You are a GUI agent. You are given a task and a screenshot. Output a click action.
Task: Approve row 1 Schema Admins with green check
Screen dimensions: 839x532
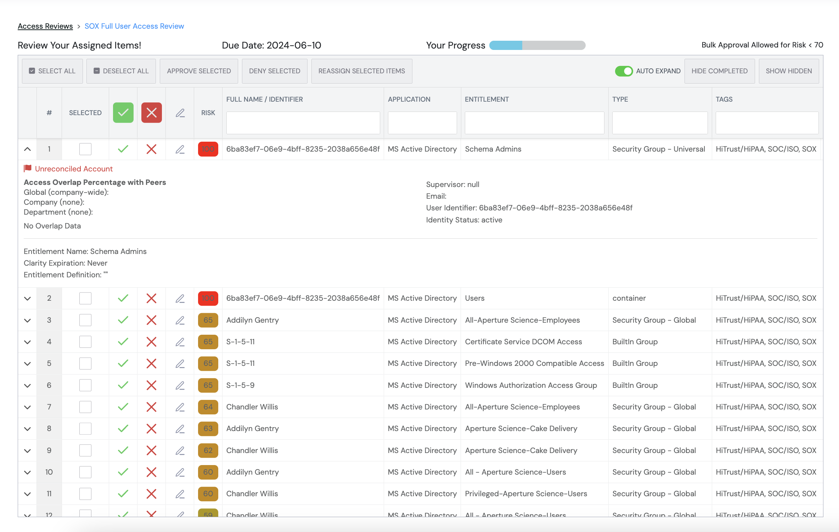[123, 149]
